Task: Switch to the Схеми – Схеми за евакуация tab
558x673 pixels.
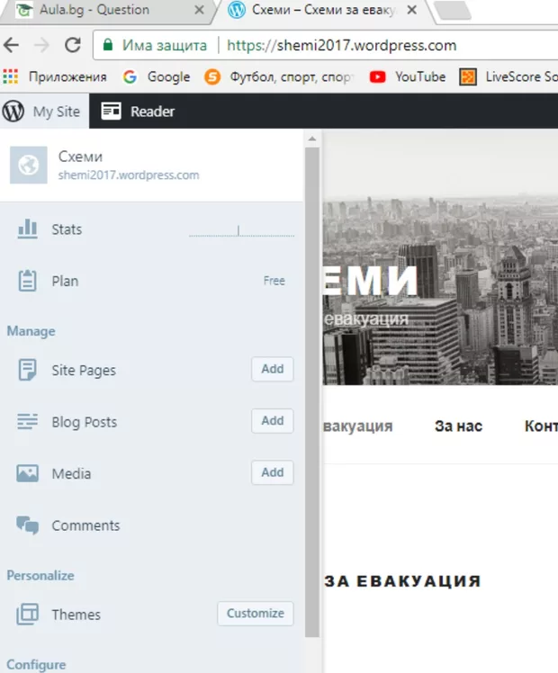Action: click(322, 10)
